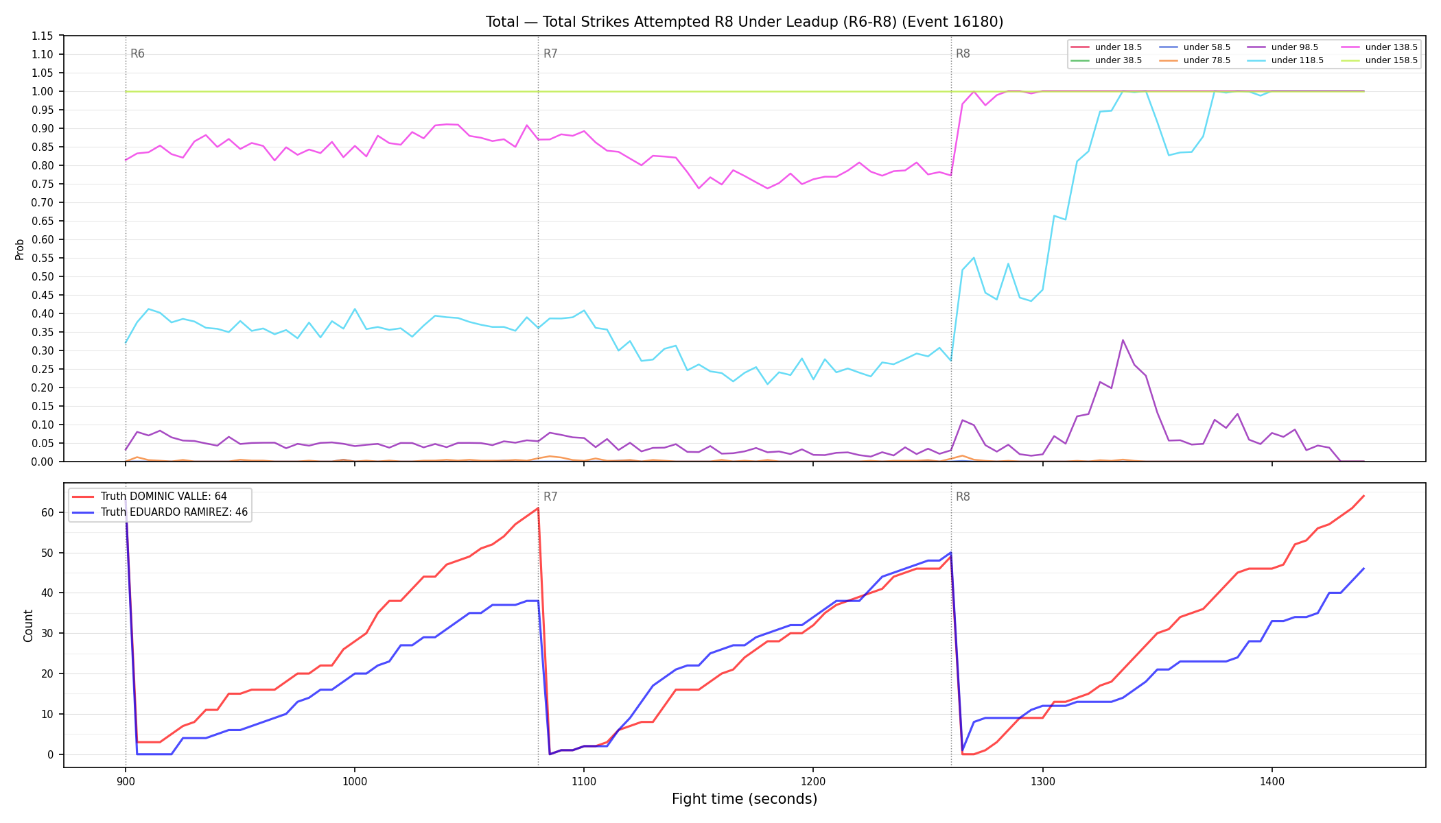
Task: Click the 1100 tick on x-axis
Action: pyautogui.click(x=583, y=781)
